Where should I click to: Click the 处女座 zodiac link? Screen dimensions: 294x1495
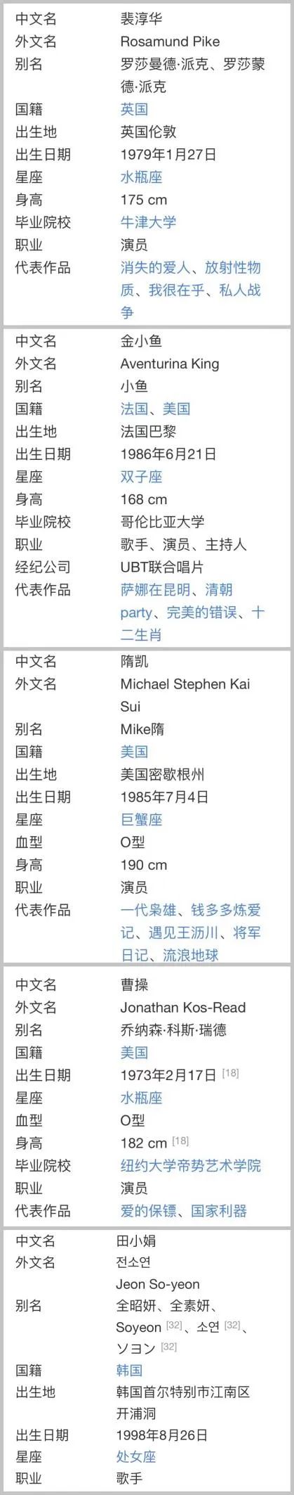(x=136, y=1456)
